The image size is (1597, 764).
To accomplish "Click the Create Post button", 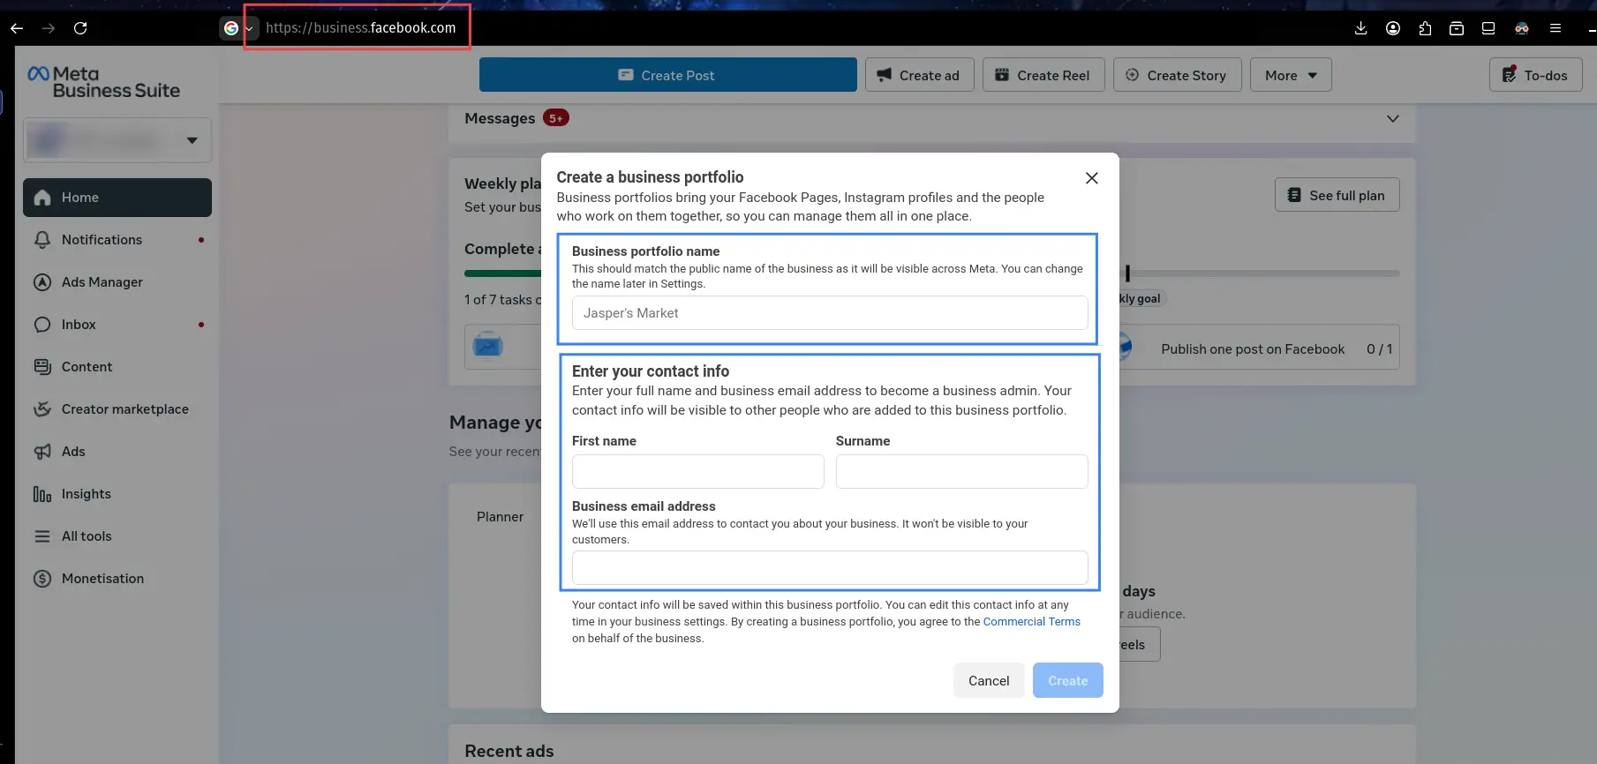I will pyautogui.click(x=667, y=75).
